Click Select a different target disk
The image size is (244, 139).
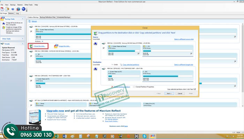click(x=184, y=65)
